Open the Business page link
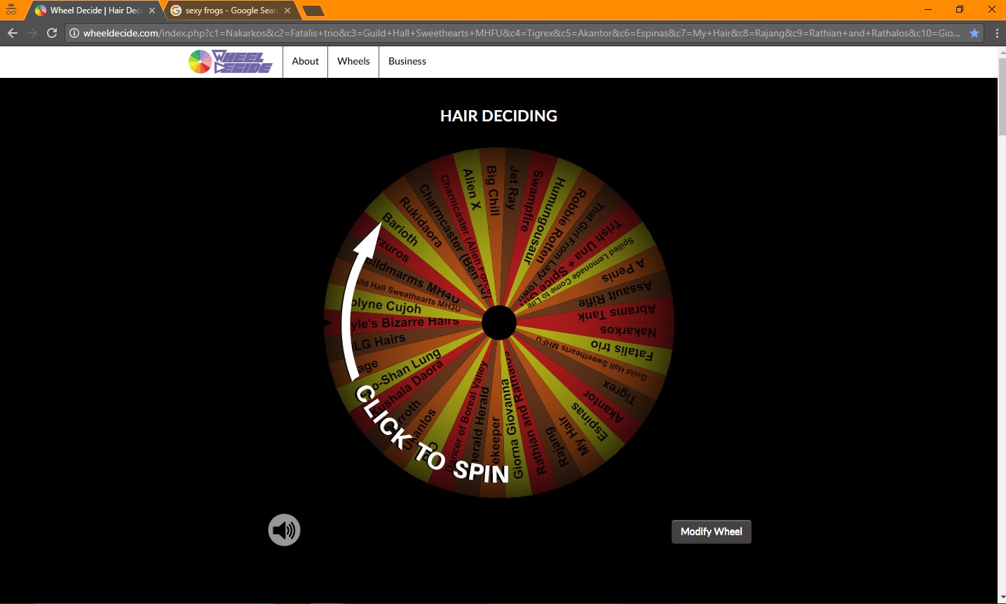The height and width of the screenshot is (604, 1006). click(407, 62)
